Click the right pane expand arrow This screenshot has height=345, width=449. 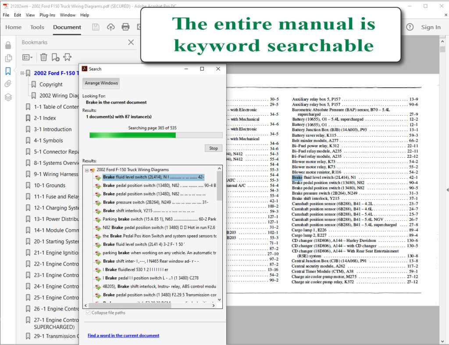(x=447, y=190)
